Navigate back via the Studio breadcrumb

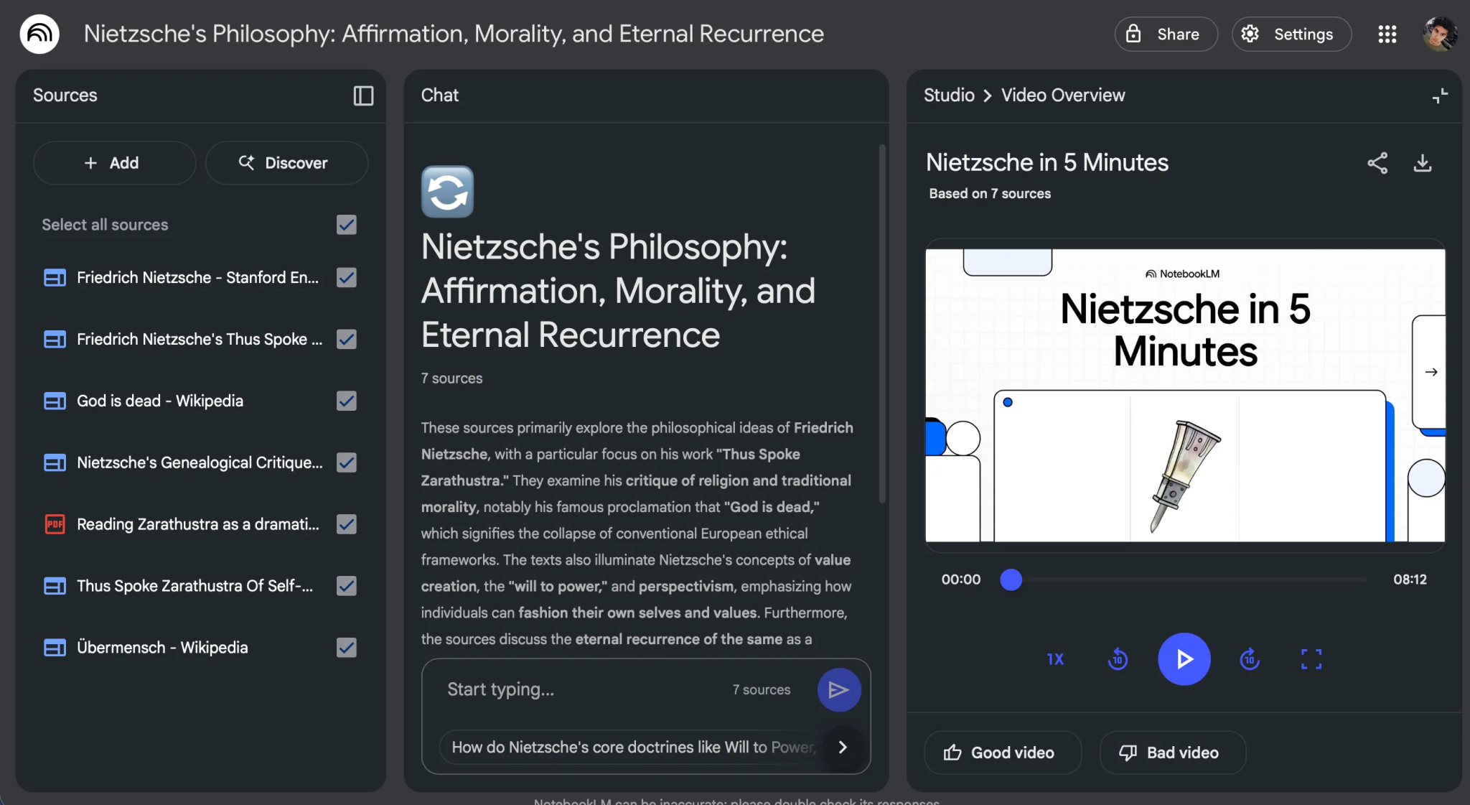tap(949, 95)
